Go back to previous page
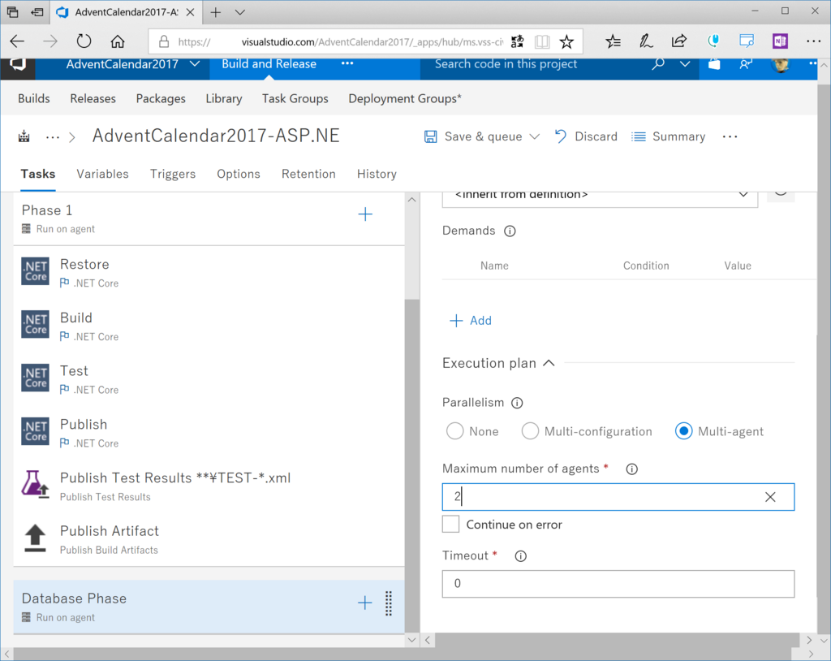The image size is (831, 661). [x=17, y=41]
